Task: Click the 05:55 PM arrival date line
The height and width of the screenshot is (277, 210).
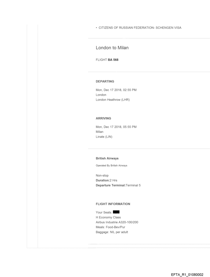Action: tap(118, 127)
